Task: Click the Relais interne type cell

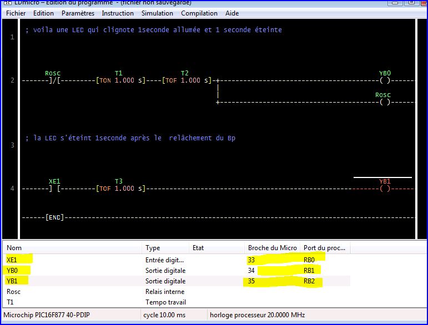Action: pyautogui.click(x=165, y=292)
